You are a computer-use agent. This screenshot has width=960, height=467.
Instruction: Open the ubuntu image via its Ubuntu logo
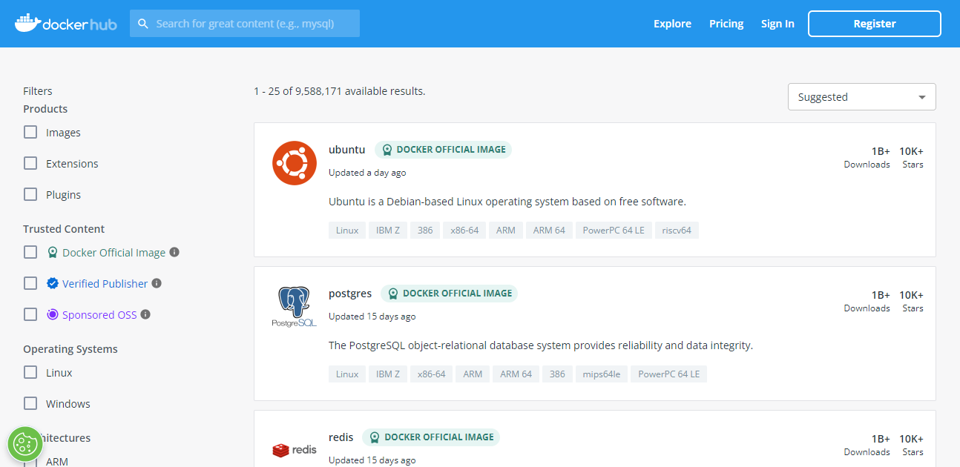[294, 162]
